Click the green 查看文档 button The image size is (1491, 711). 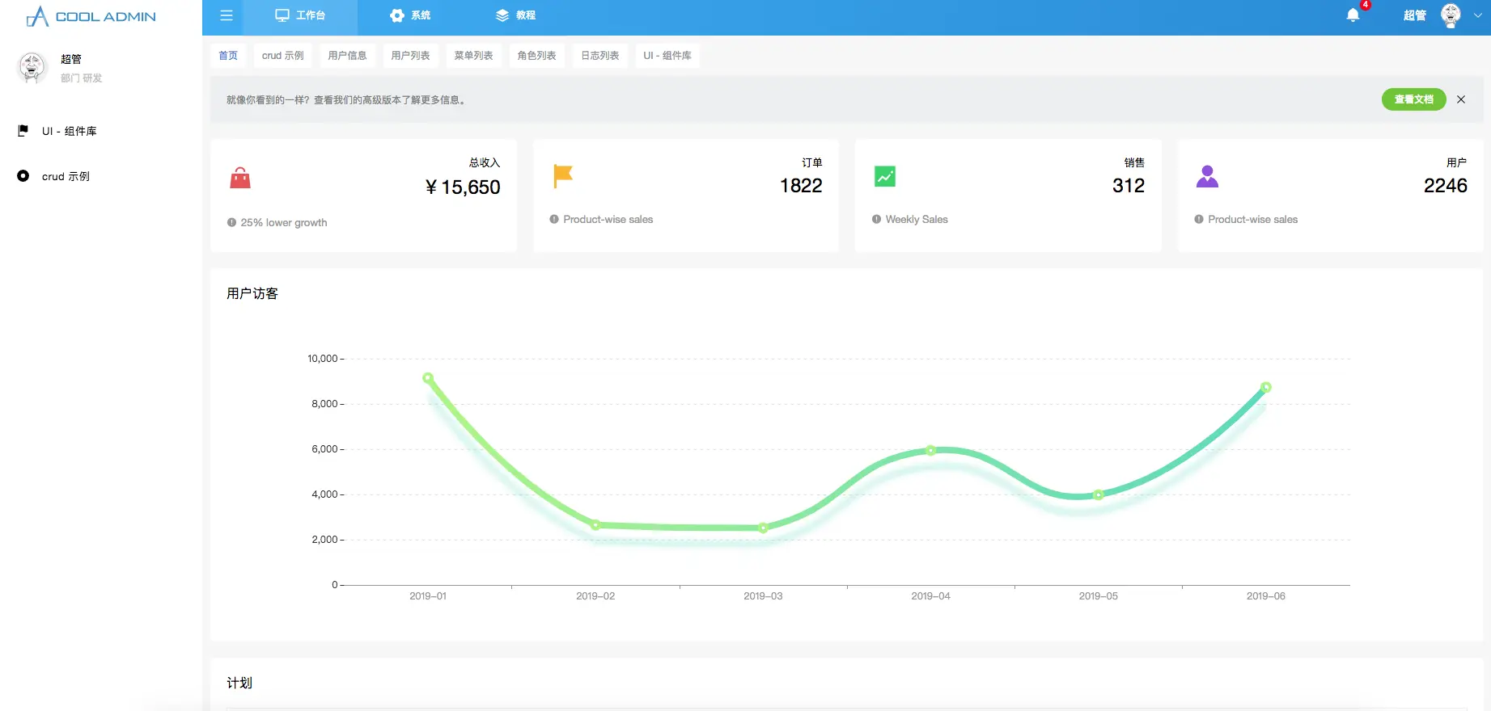click(1413, 99)
